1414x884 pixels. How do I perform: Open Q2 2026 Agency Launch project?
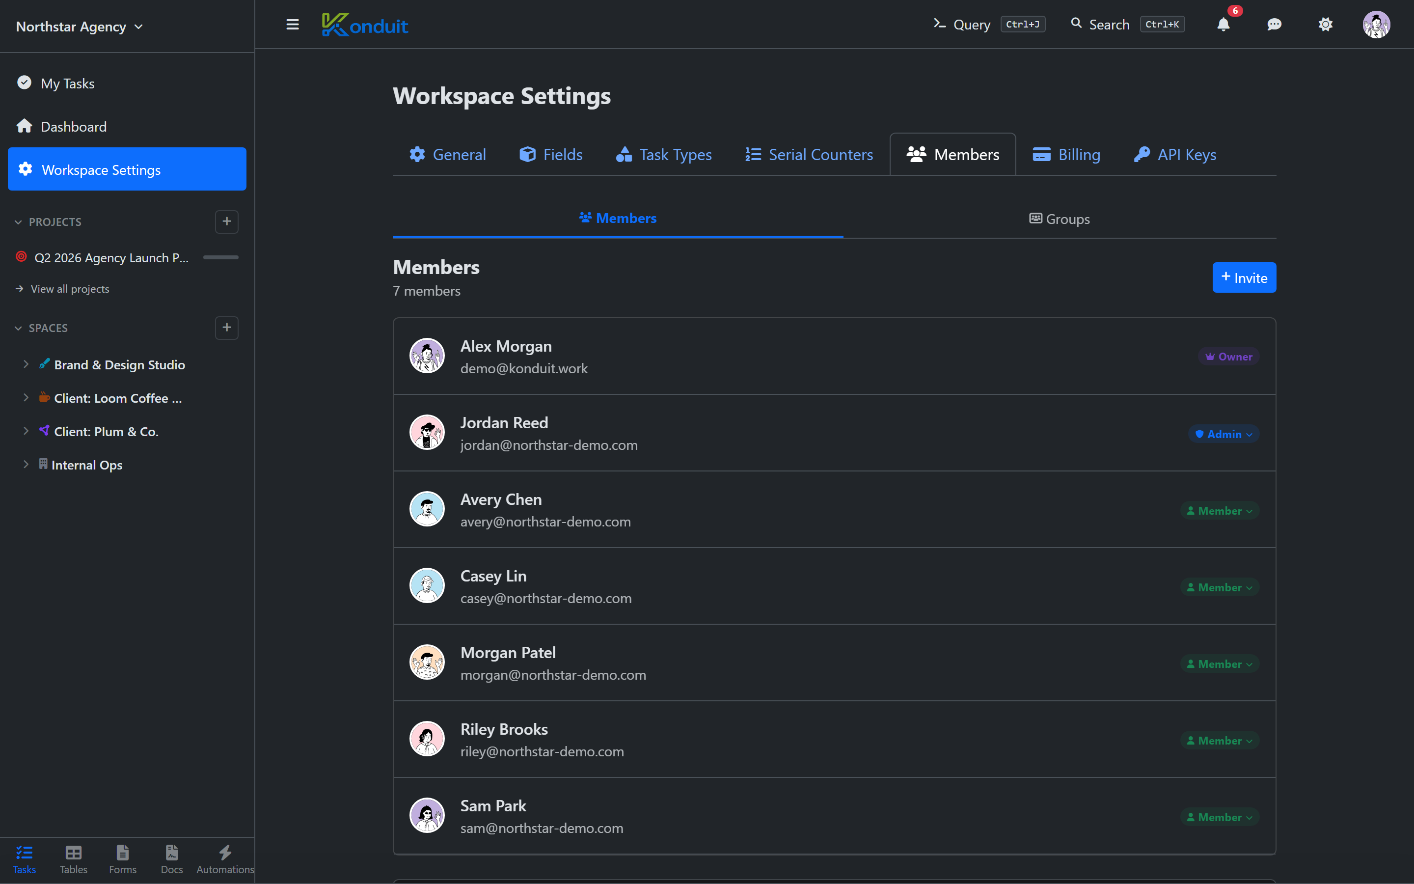pos(111,258)
